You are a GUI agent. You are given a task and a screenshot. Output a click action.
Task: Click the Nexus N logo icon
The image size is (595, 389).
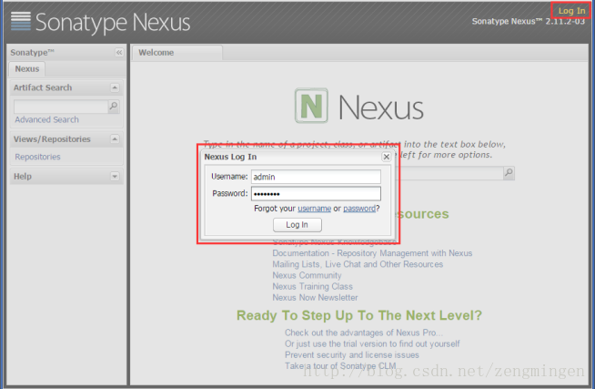click(x=311, y=106)
